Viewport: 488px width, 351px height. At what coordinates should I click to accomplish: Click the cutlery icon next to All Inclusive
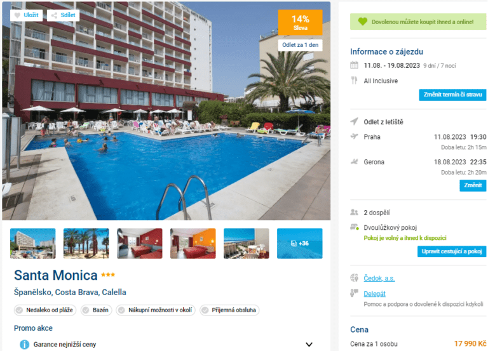click(x=354, y=81)
